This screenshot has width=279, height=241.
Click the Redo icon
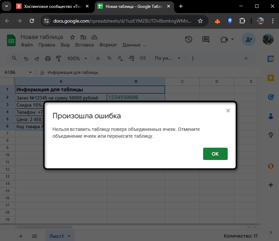[x=37, y=58]
